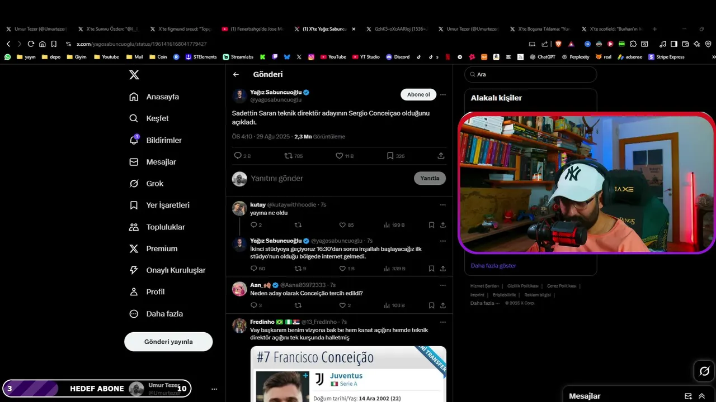This screenshot has height=402, width=716.
Task: Open Anasayfa in sidebar
Action: pos(154,97)
